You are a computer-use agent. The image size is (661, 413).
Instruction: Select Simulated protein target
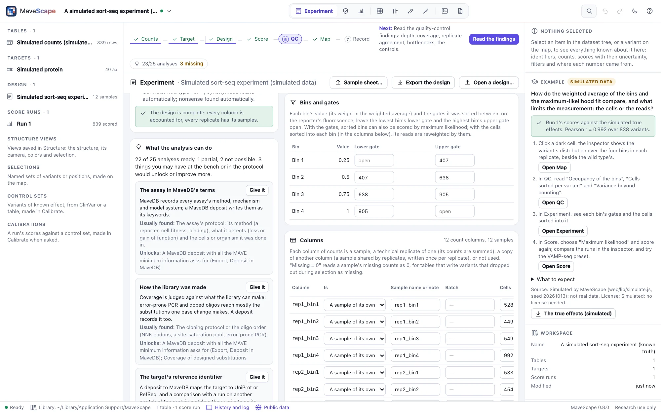point(62,70)
